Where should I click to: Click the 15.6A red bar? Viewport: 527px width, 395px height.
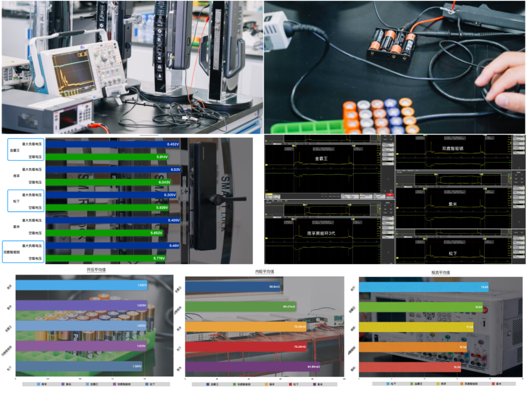click(x=410, y=367)
